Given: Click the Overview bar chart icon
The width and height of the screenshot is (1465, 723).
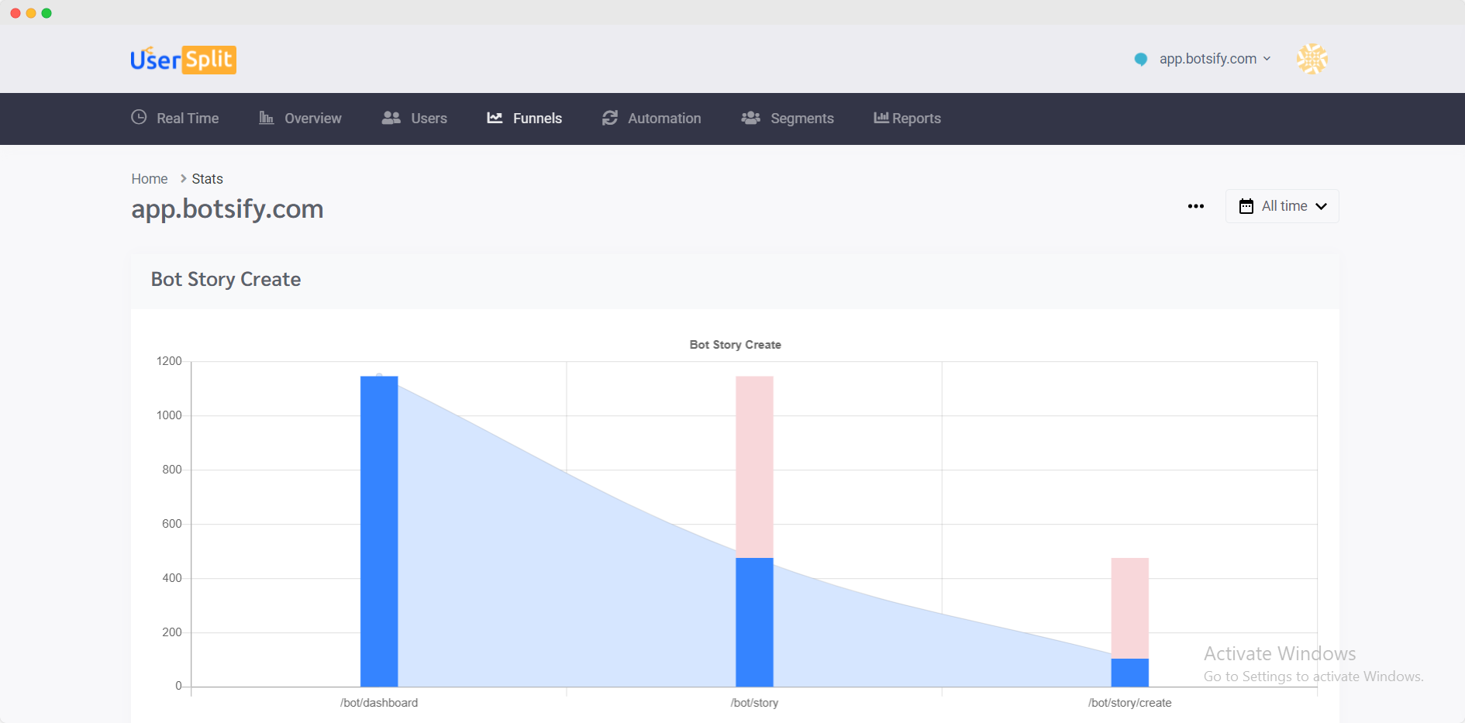Looking at the screenshot, I should click(266, 118).
